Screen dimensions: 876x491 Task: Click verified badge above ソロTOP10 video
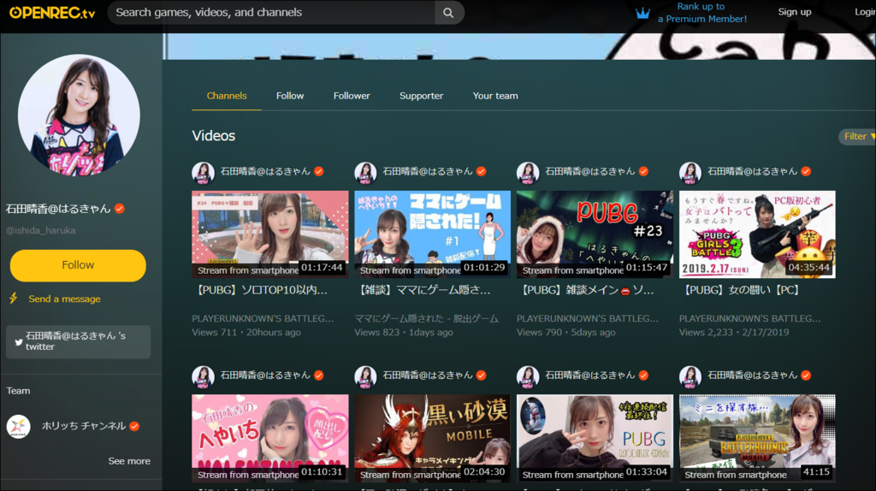click(319, 171)
